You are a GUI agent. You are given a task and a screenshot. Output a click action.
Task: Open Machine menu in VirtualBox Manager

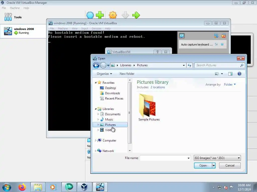[x=15, y=8]
